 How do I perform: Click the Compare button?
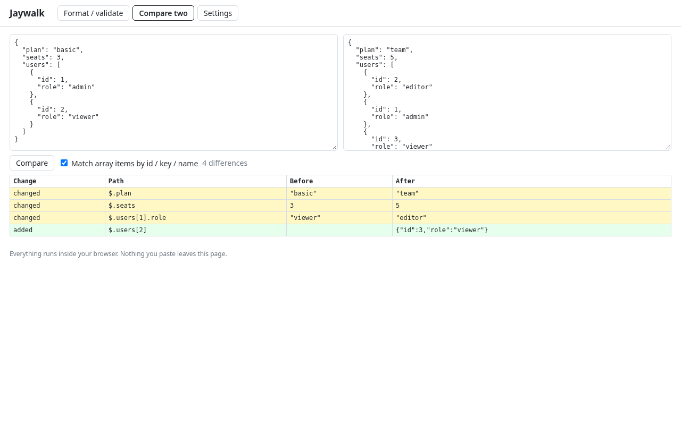[32, 163]
